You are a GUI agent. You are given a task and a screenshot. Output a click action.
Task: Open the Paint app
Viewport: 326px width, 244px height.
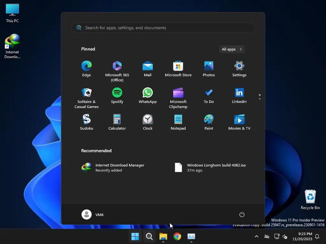point(209,122)
